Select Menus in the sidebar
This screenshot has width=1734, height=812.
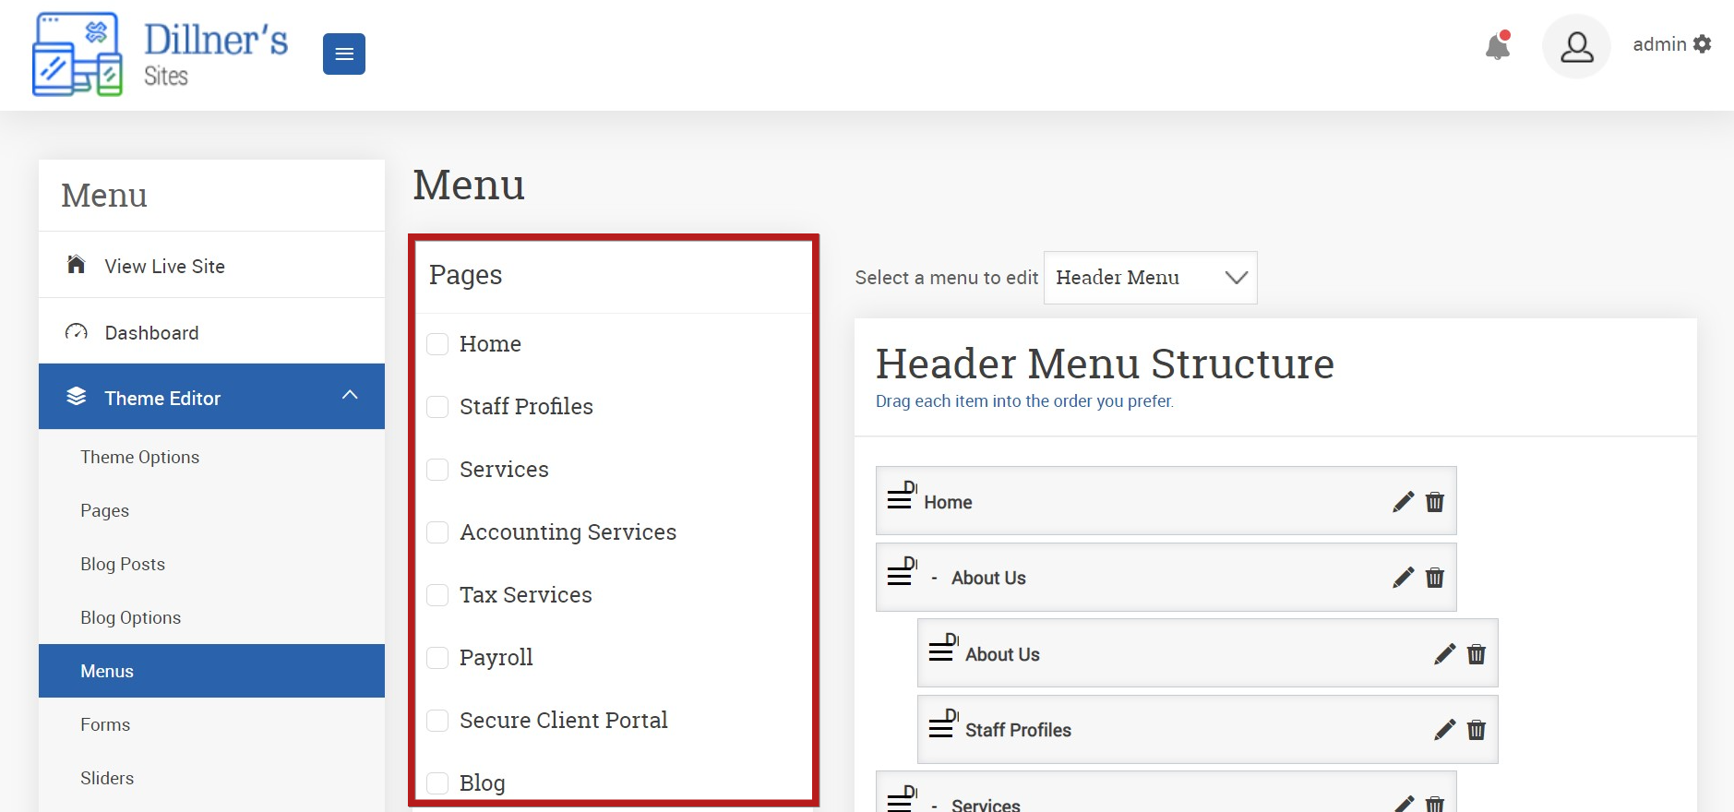tap(211, 671)
